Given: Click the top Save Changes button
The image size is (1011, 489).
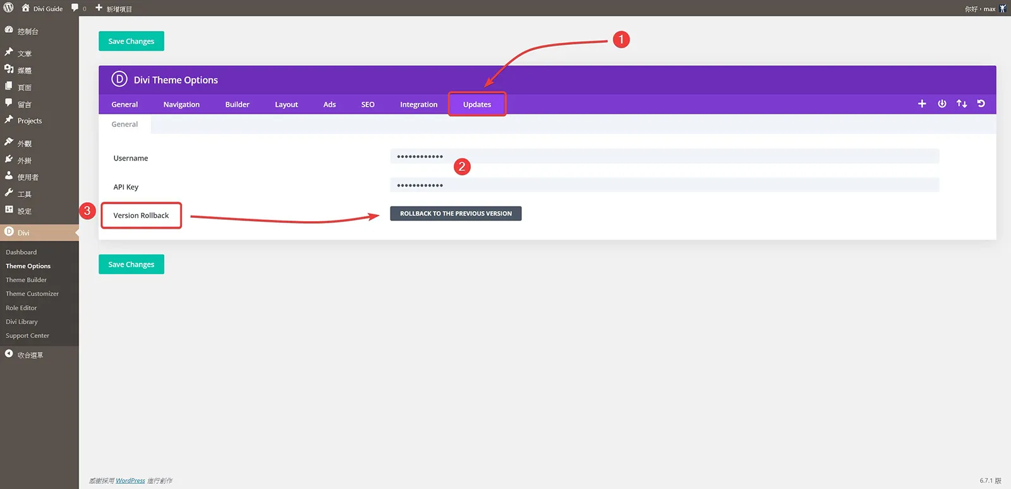Looking at the screenshot, I should point(131,41).
